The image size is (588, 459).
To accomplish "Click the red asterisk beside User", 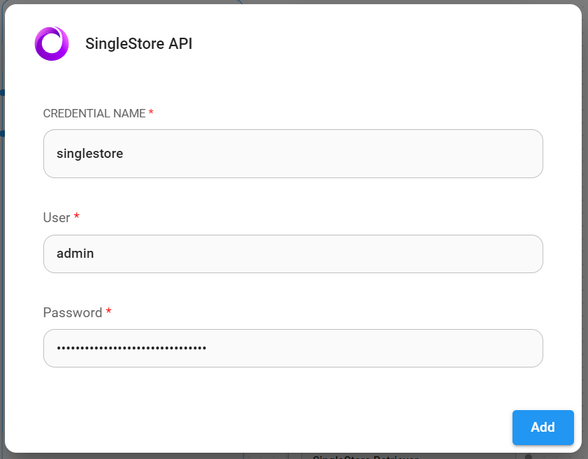I will [77, 218].
